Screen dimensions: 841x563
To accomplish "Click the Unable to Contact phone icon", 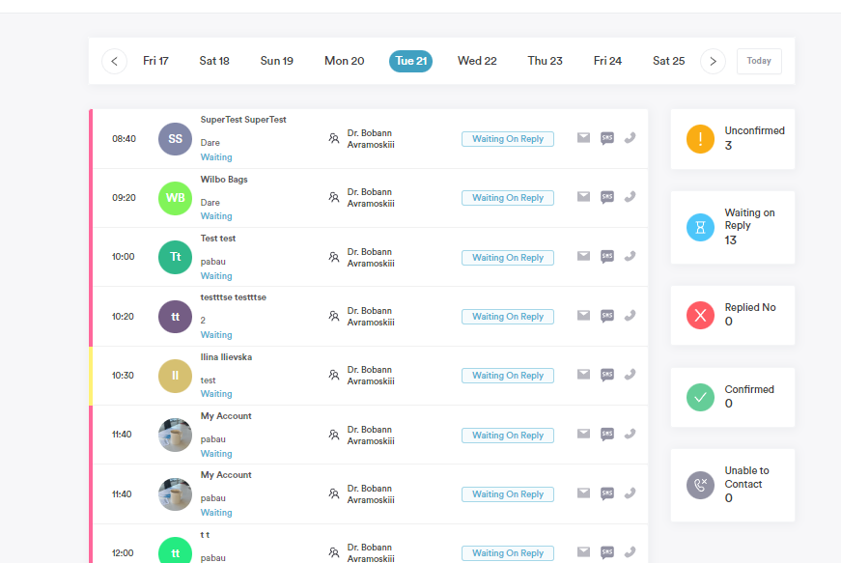I will click(x=700, y=485).
